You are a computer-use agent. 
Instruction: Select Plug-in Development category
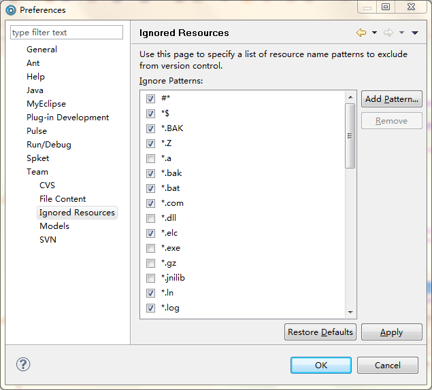68,118
